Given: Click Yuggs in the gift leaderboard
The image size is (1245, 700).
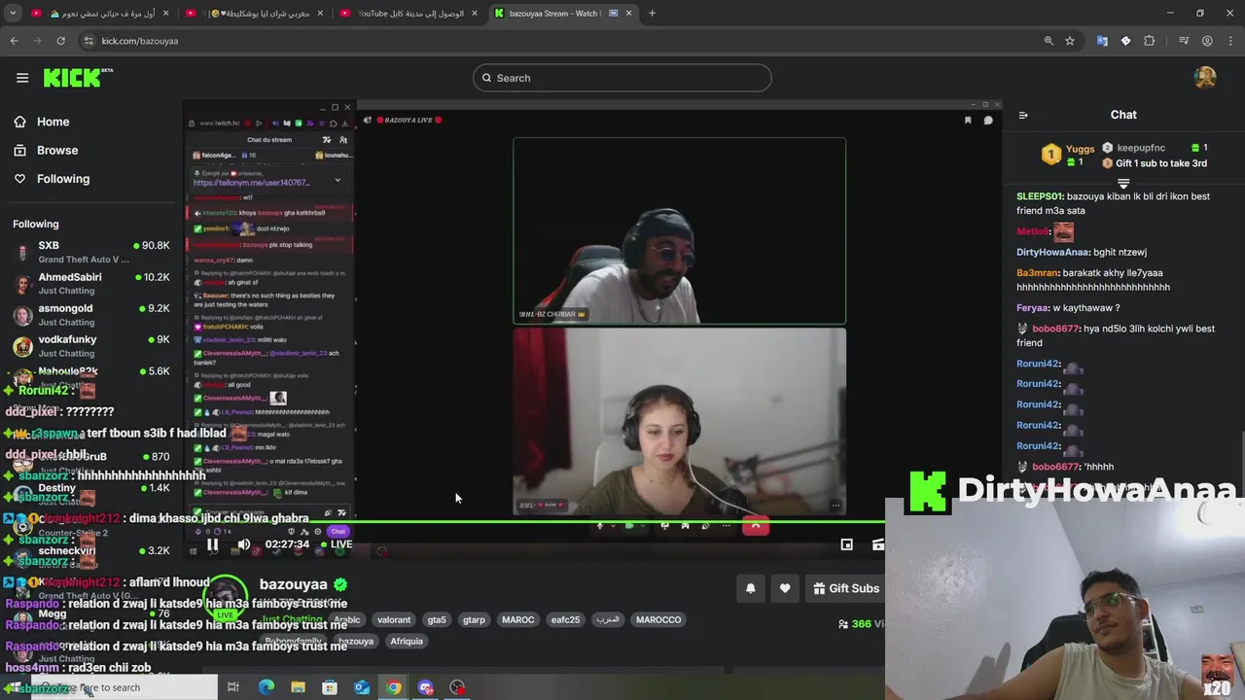Looking at the screenshot, I should coord(1080,149).
